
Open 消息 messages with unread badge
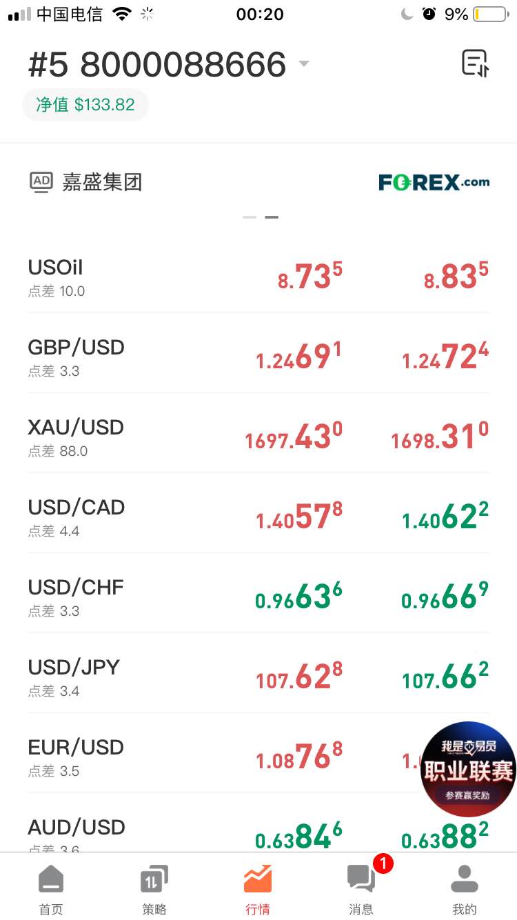pyautogui.click(x=361, y=890)
